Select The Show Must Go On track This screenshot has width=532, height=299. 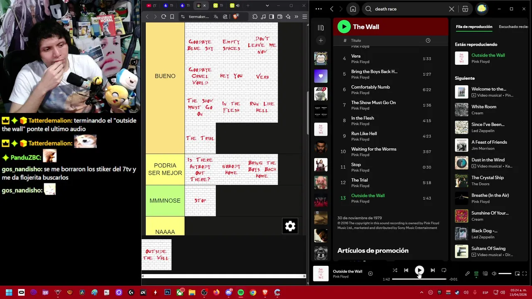pos(391,105)
